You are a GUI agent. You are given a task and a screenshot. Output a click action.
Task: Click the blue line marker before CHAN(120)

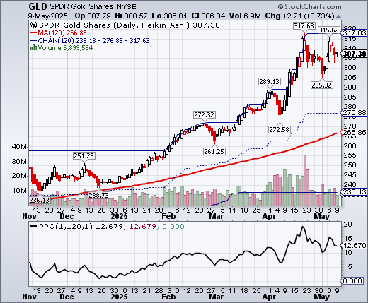tap(34, 40)
